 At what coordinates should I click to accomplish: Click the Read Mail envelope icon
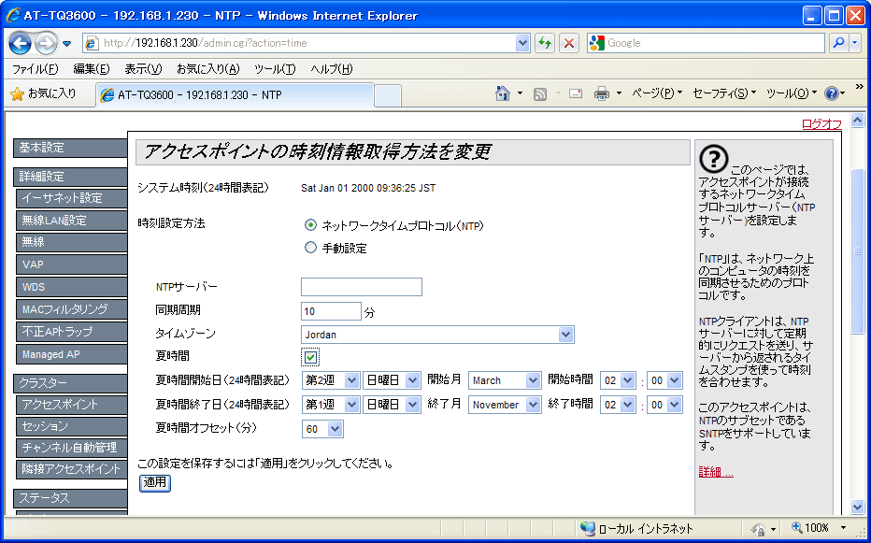[x=576, y=94]
